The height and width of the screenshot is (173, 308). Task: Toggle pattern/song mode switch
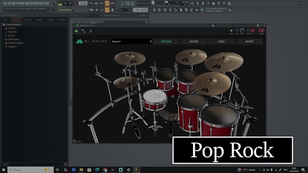(x=60, y=3)
